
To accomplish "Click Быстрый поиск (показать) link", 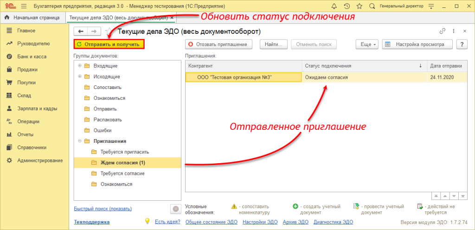I will 103,209.
